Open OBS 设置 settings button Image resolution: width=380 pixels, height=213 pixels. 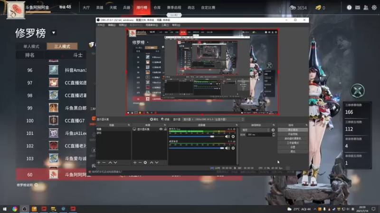tap(293, 147)
